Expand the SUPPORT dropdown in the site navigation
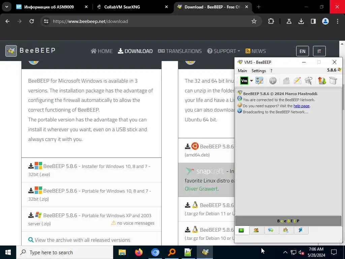This screenshot has height=259, width=345. [224, 51]
